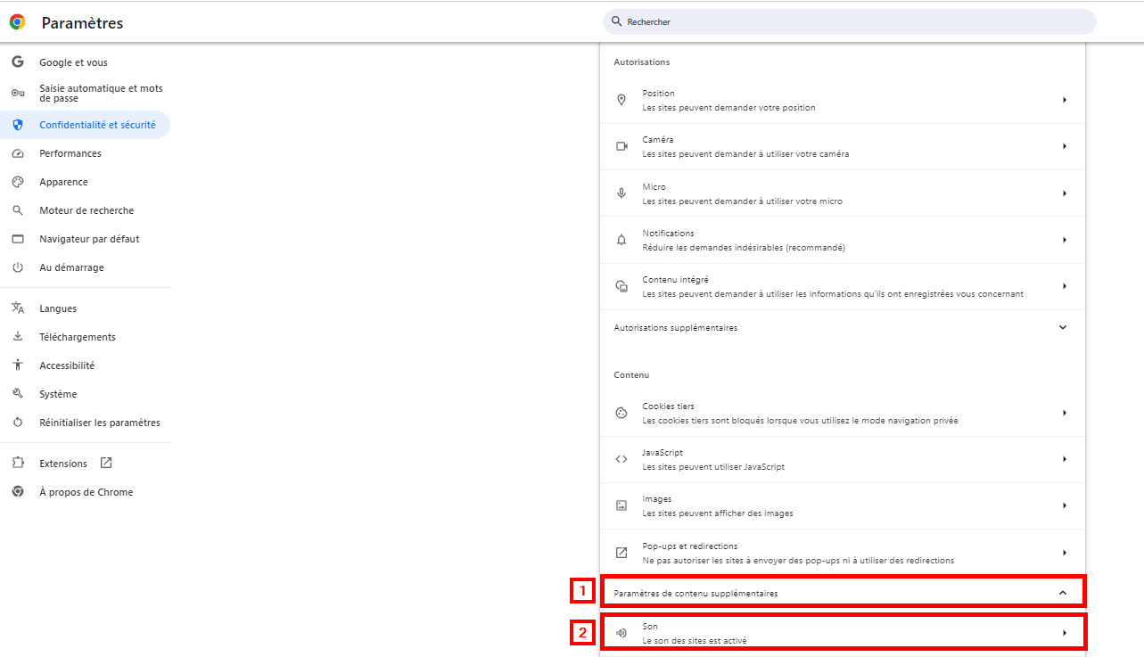Image resolution: width=1144 pixels, height=657 pixels.
Task: Click the Rechercher settings search field
Action: (x=849, y=21)
